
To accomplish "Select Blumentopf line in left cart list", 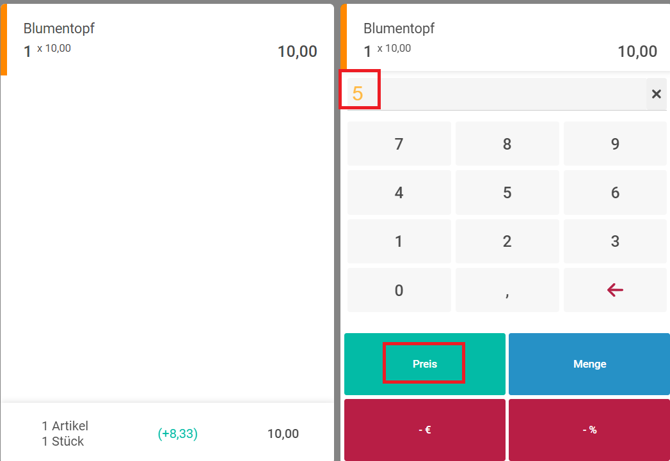I will (x=169, y=40).
